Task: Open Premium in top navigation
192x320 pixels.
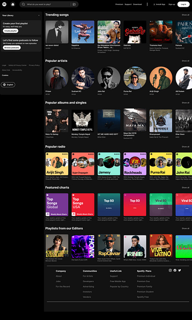Action: click(120, 4)
